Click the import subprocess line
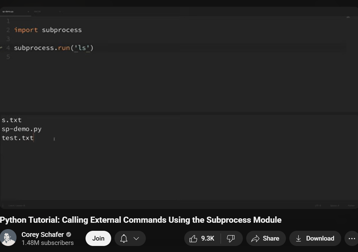 tap(48, 30)
